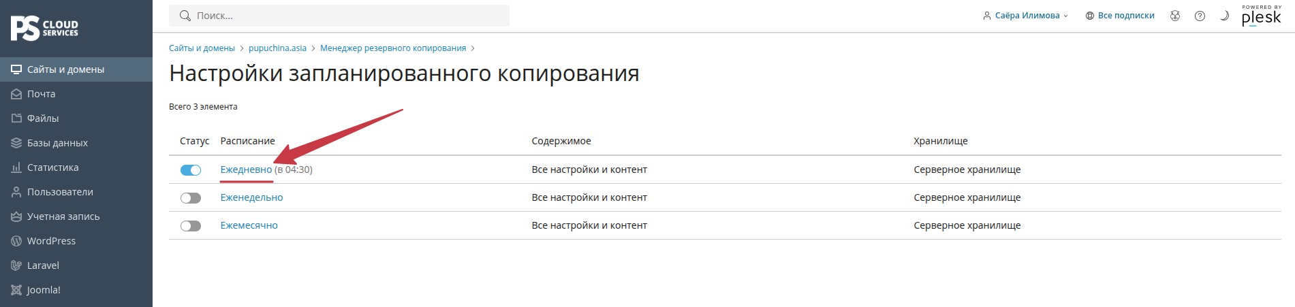The height and width of the screenshot is (307, 1295).
Task: Focus the Поиск search field
Action: click(339, 16)
